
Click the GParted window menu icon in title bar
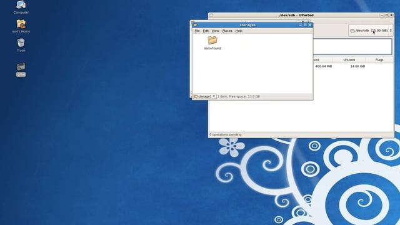point(211,15)
